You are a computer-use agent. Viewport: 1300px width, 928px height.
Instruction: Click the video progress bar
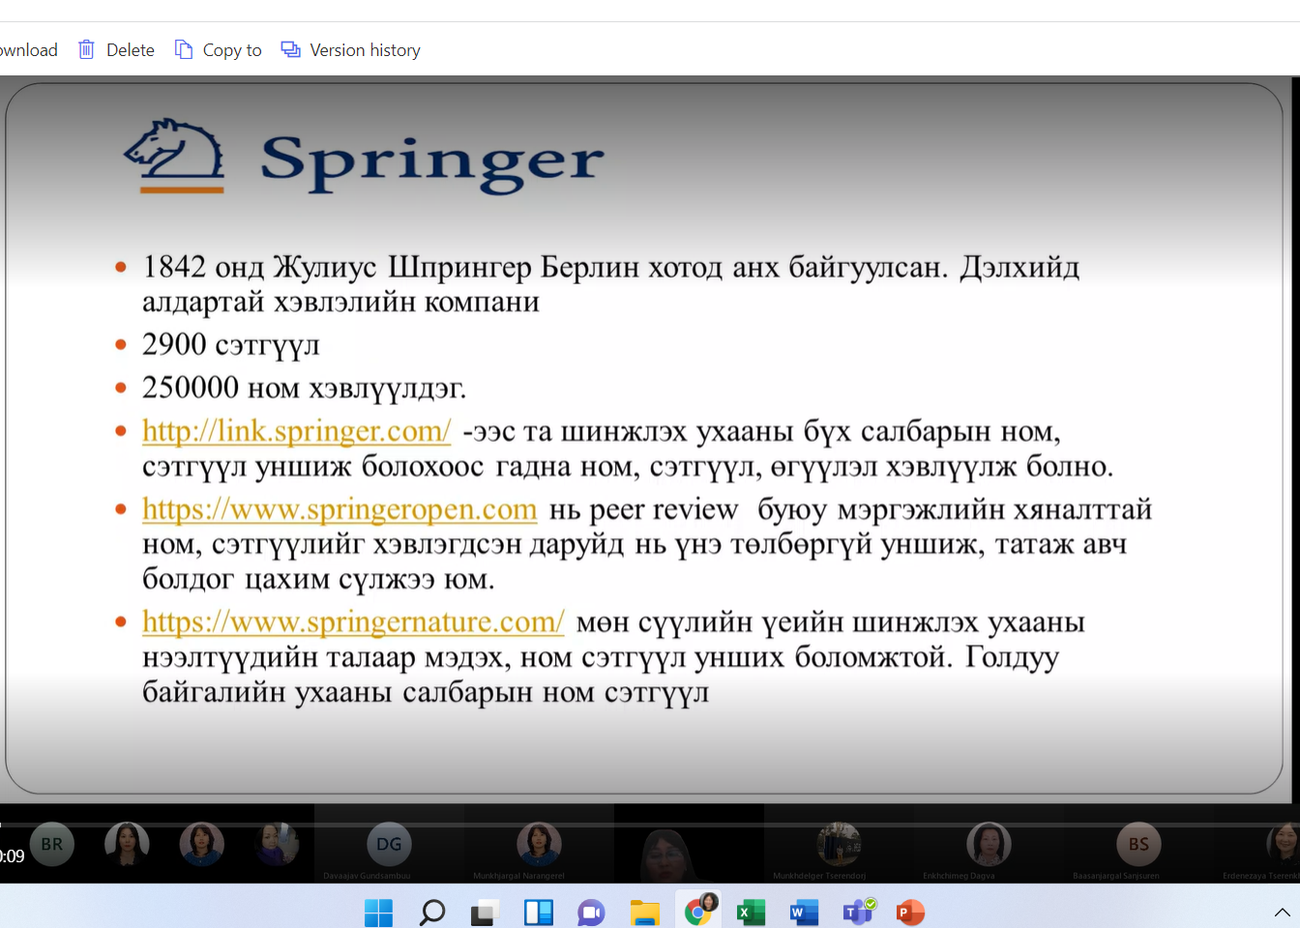coord(650,826)
